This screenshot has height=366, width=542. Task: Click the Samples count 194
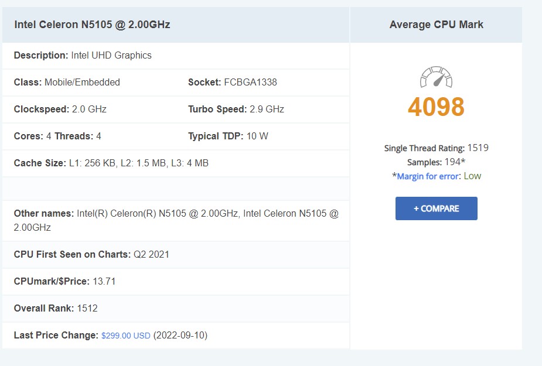pos(454,162)
